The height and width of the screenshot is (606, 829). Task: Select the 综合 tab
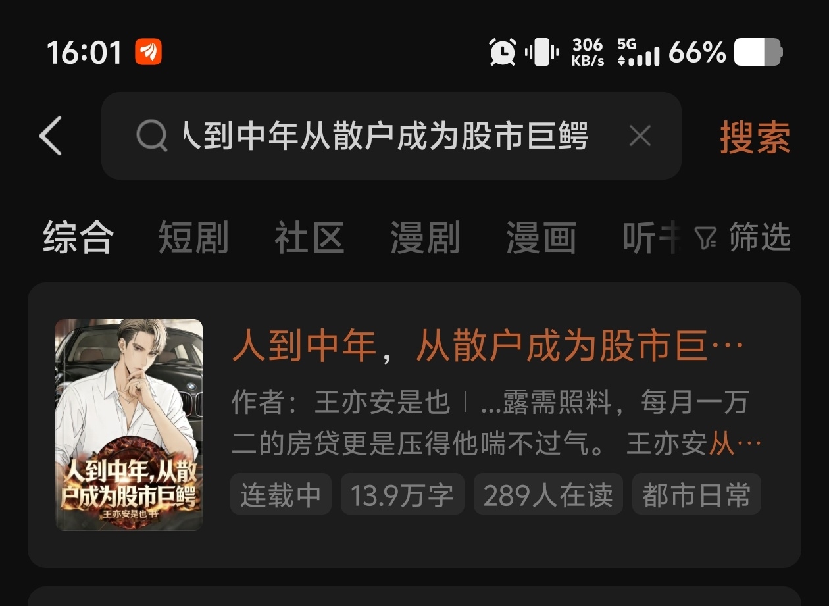tap(78, 237)
